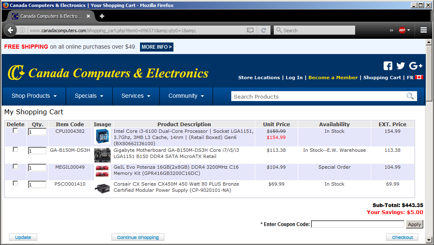Viewport: 434px width, 245px height.
Task: Open site information icon in address bar
Action: (22, 30)
